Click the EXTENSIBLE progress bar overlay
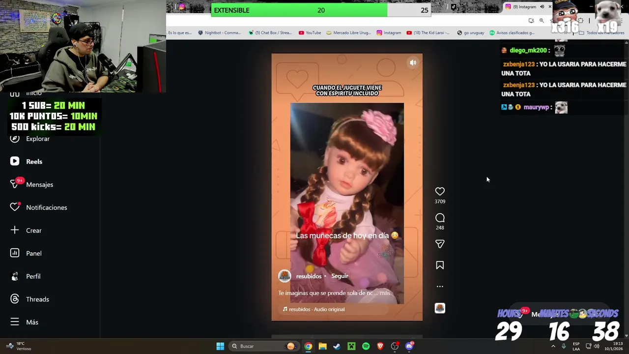629x354 pixels. click(321, 10)
